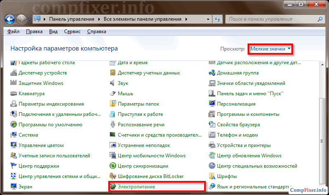Click the search magnifier icon
Viewport: 329px width, 195px height.
[x=320, y=19]
